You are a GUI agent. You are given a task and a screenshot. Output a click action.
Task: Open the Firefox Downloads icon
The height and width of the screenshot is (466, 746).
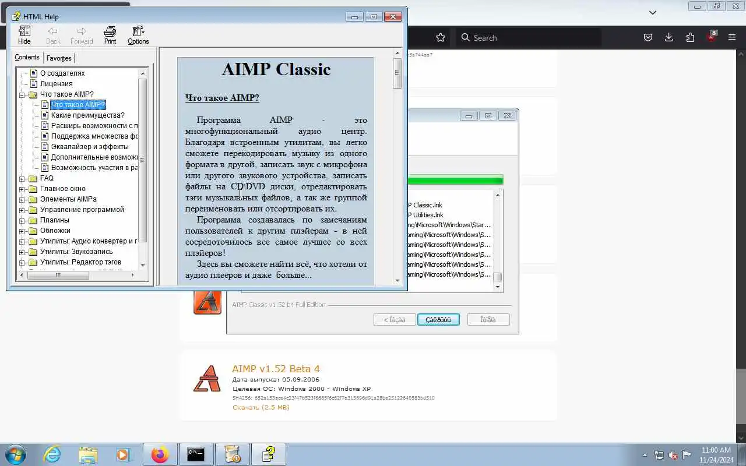click(x=669, y=37)
